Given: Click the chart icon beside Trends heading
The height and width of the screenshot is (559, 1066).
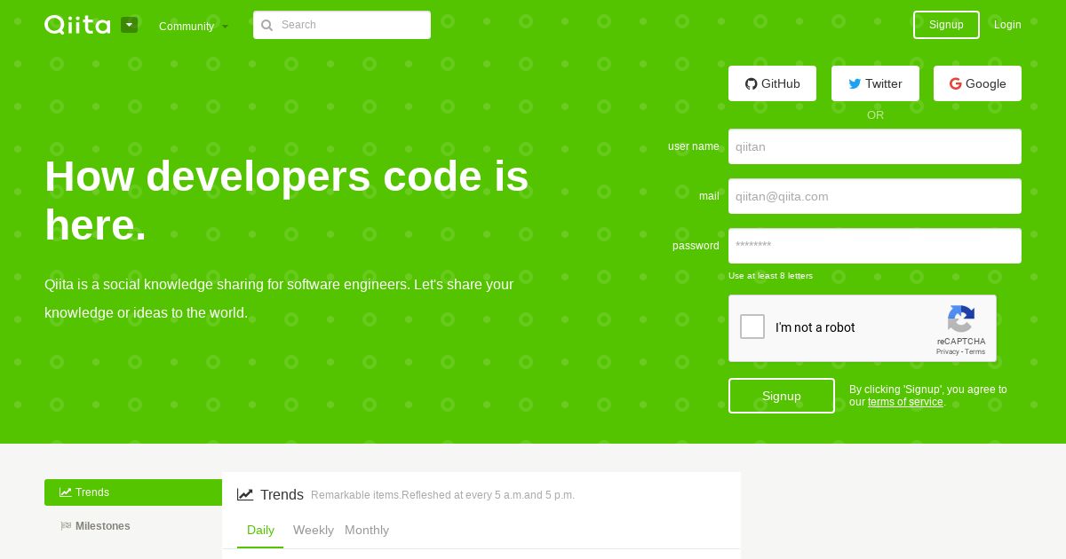Looking at the screenshot, I should tap(245, 494).
